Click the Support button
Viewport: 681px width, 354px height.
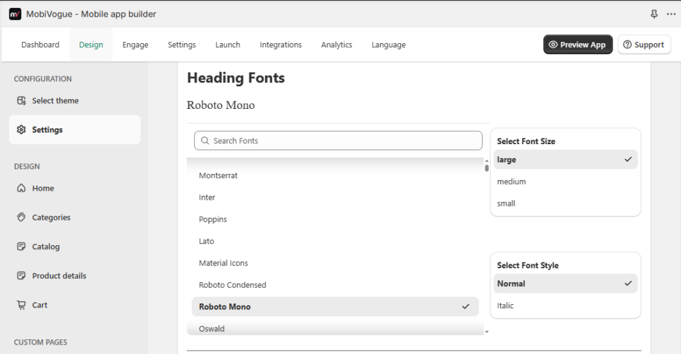tap(644, 44)
